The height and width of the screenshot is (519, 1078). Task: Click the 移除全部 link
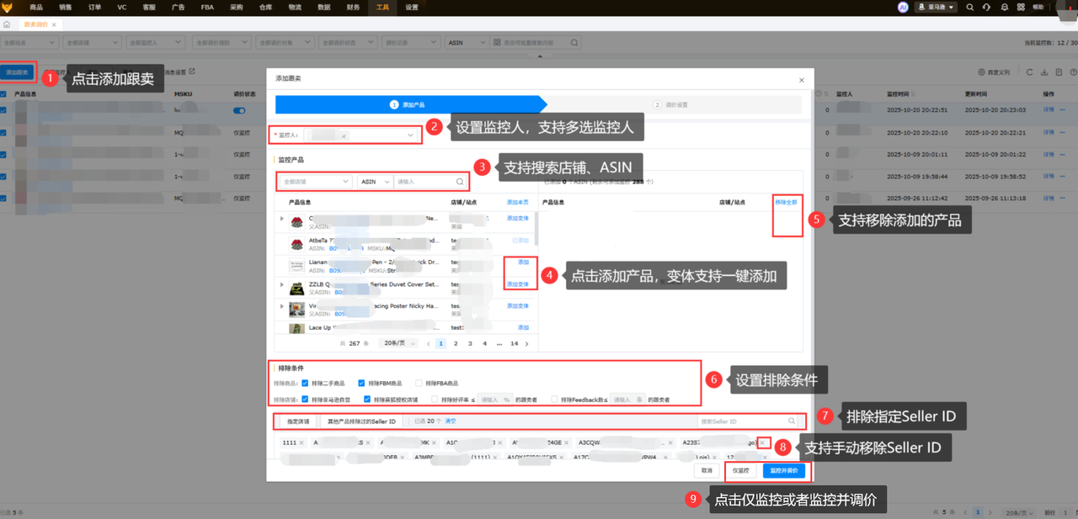(786, 203)
